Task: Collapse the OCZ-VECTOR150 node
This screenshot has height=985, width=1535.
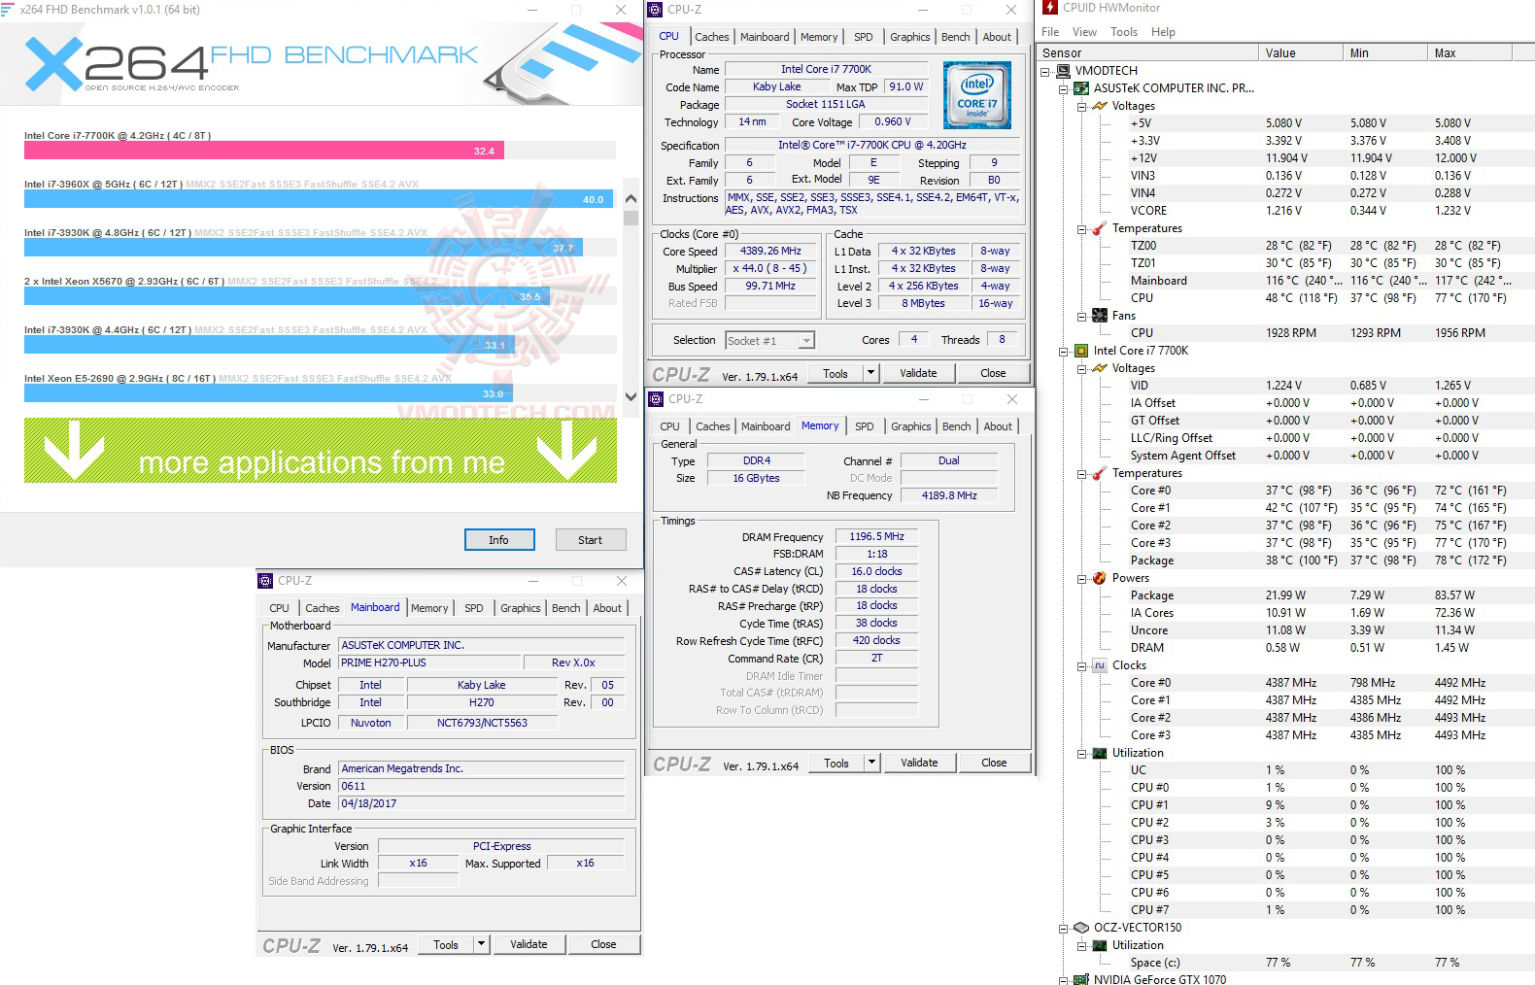Action: pyautogui.click(x=1064, y=928)
